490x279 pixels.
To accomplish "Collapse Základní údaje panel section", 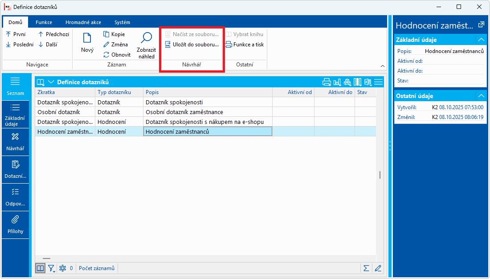I will (481, 40).
